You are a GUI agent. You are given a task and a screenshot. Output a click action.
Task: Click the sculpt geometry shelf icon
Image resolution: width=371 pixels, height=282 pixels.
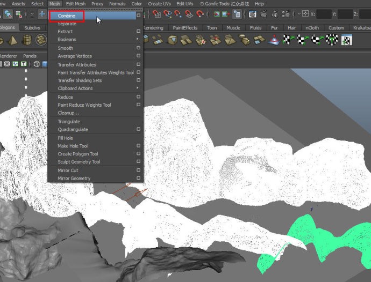point(274,40)
